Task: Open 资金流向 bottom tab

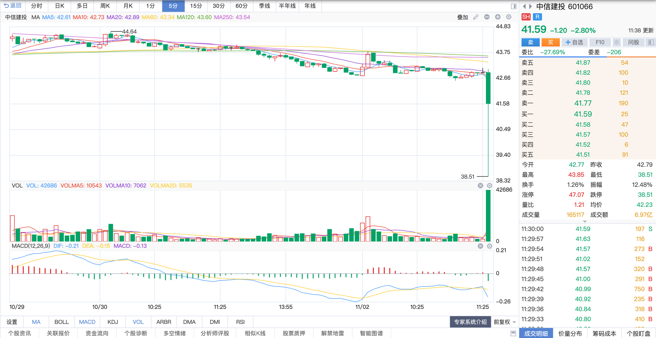Action: [97, 333]
